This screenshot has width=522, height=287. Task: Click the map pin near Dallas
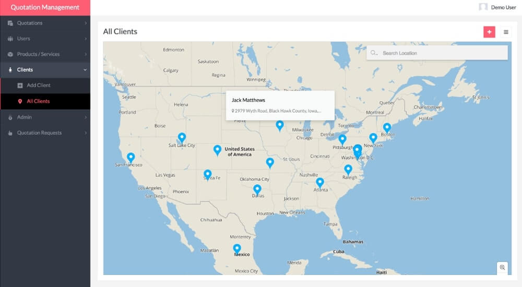257,188
